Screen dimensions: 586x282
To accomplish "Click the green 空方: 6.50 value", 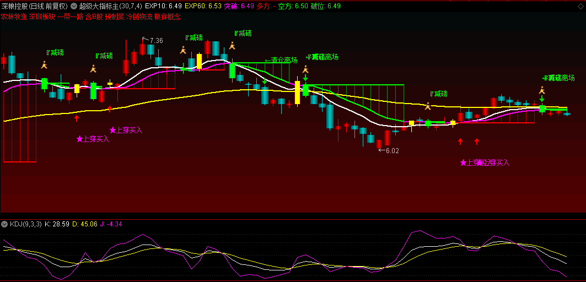I will [293, 7].
